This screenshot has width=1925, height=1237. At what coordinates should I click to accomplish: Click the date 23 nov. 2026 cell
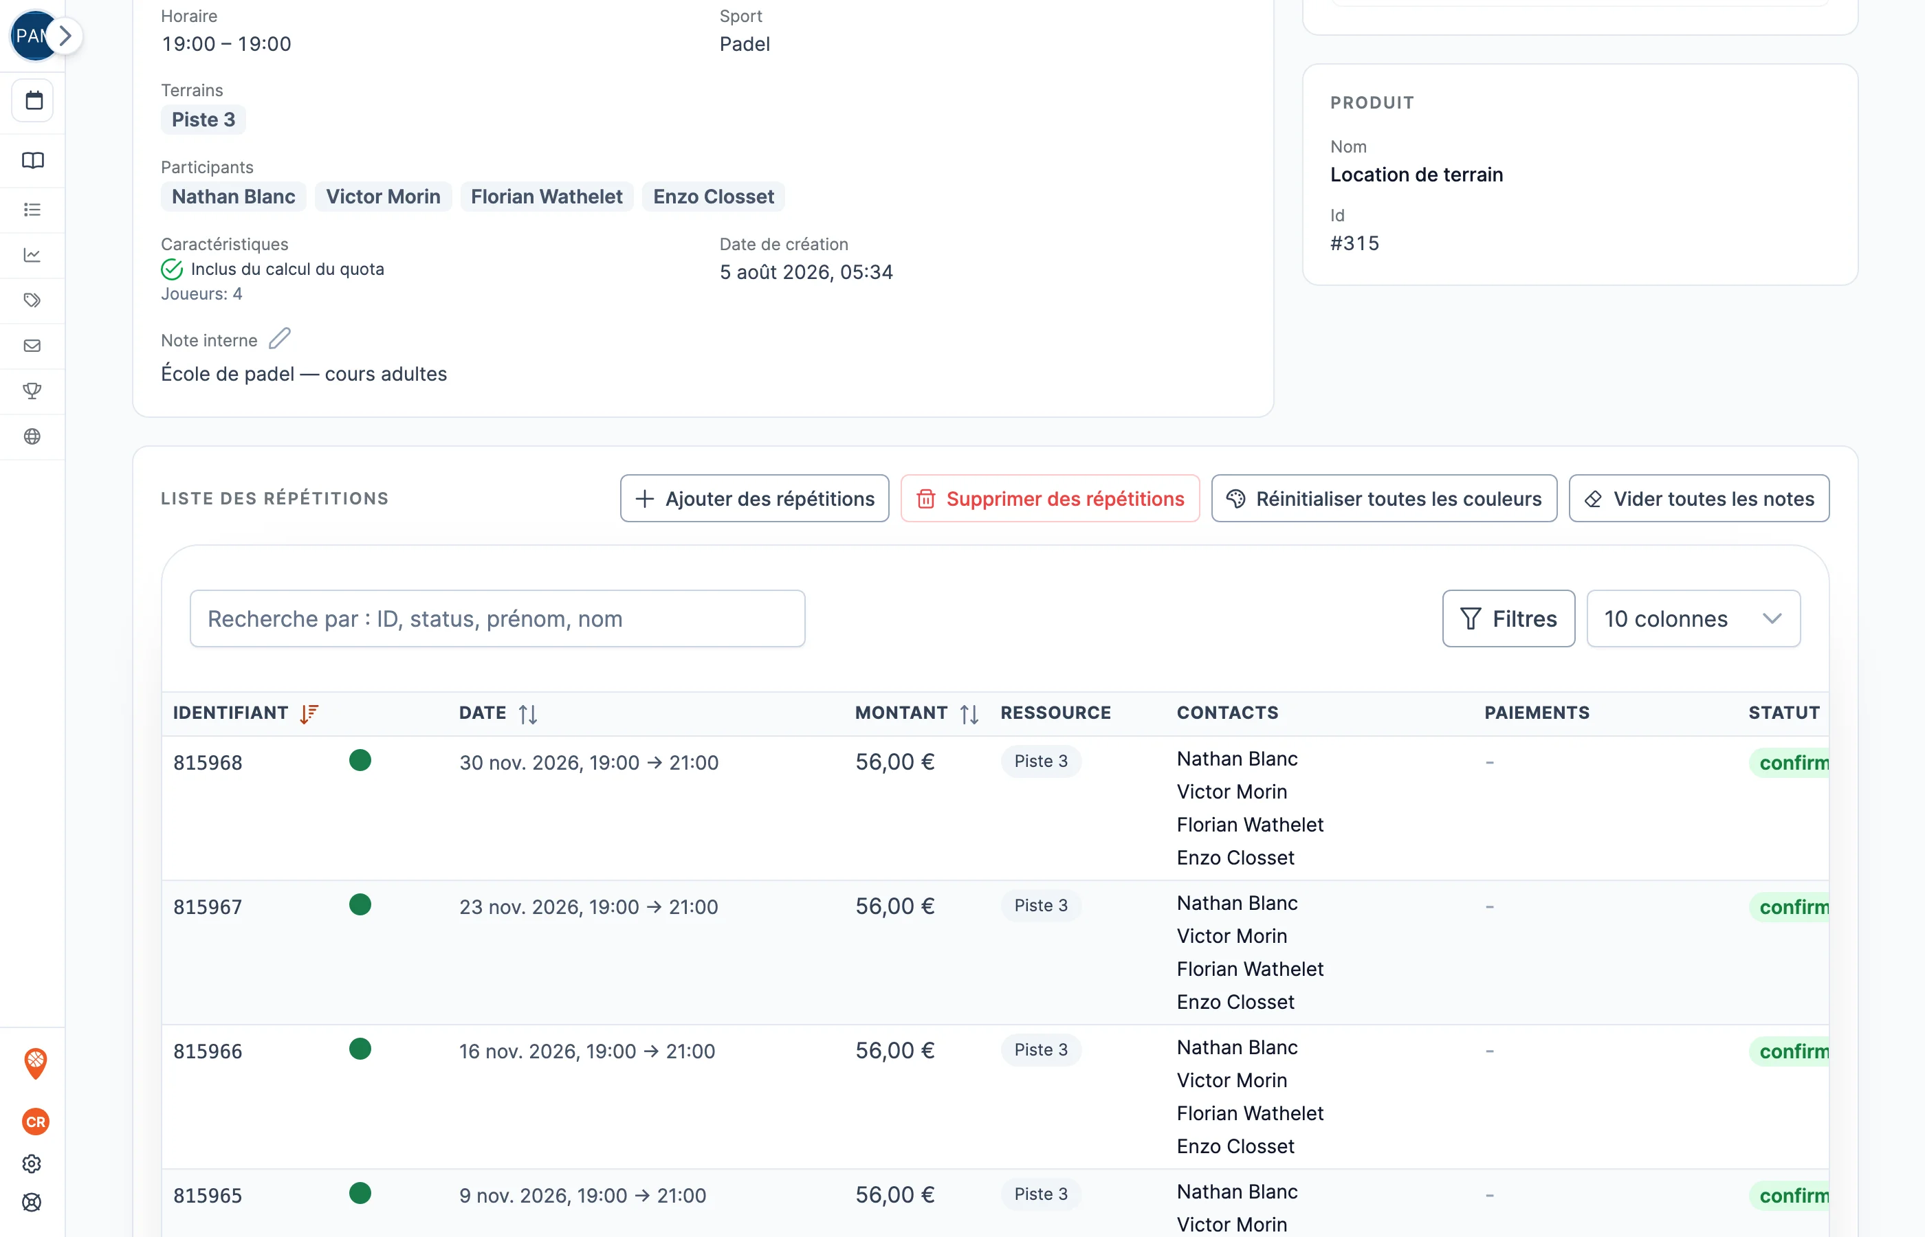pos(589,908)
